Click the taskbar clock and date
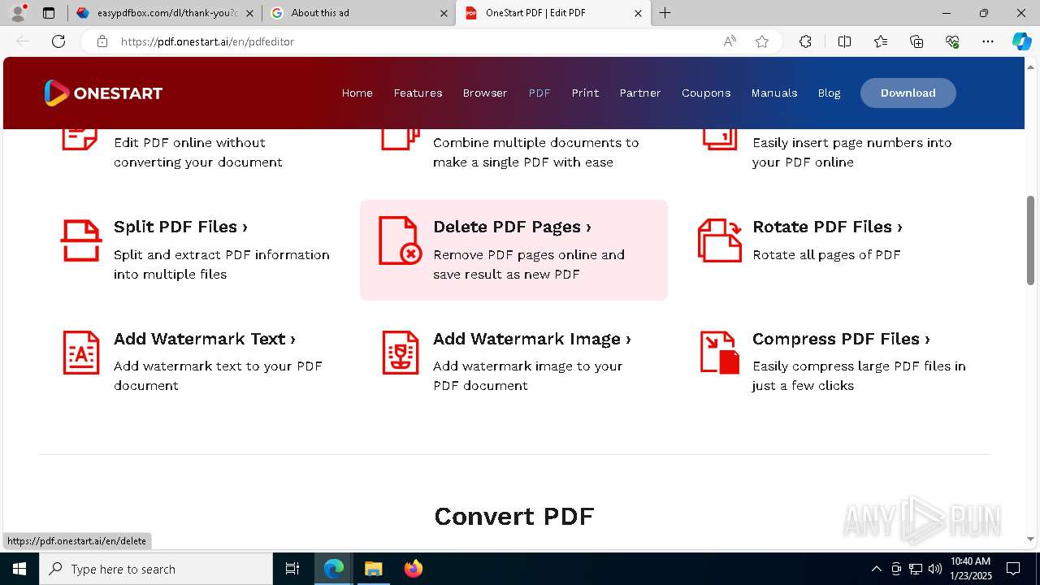This screenshot has width=1040, height=585. pos(971,569)
